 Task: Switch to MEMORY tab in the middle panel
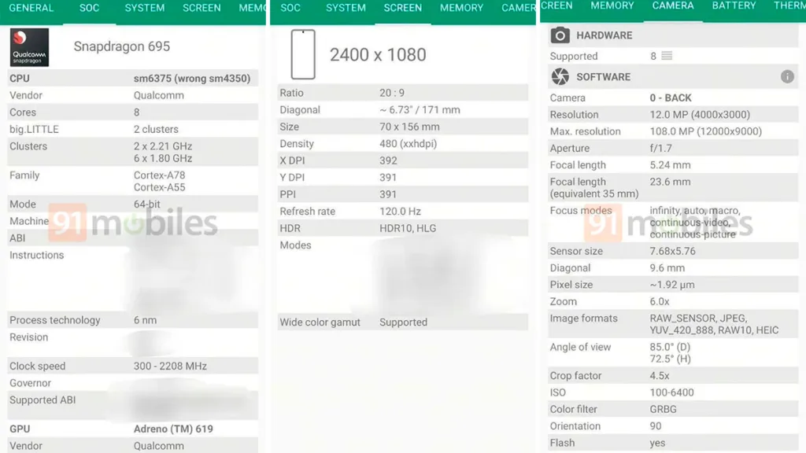click(461, 8)
